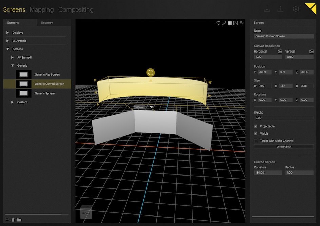Collapse the Generic tree node
The height and width of the screenshot is (226, 320).
tap(12, 66)
